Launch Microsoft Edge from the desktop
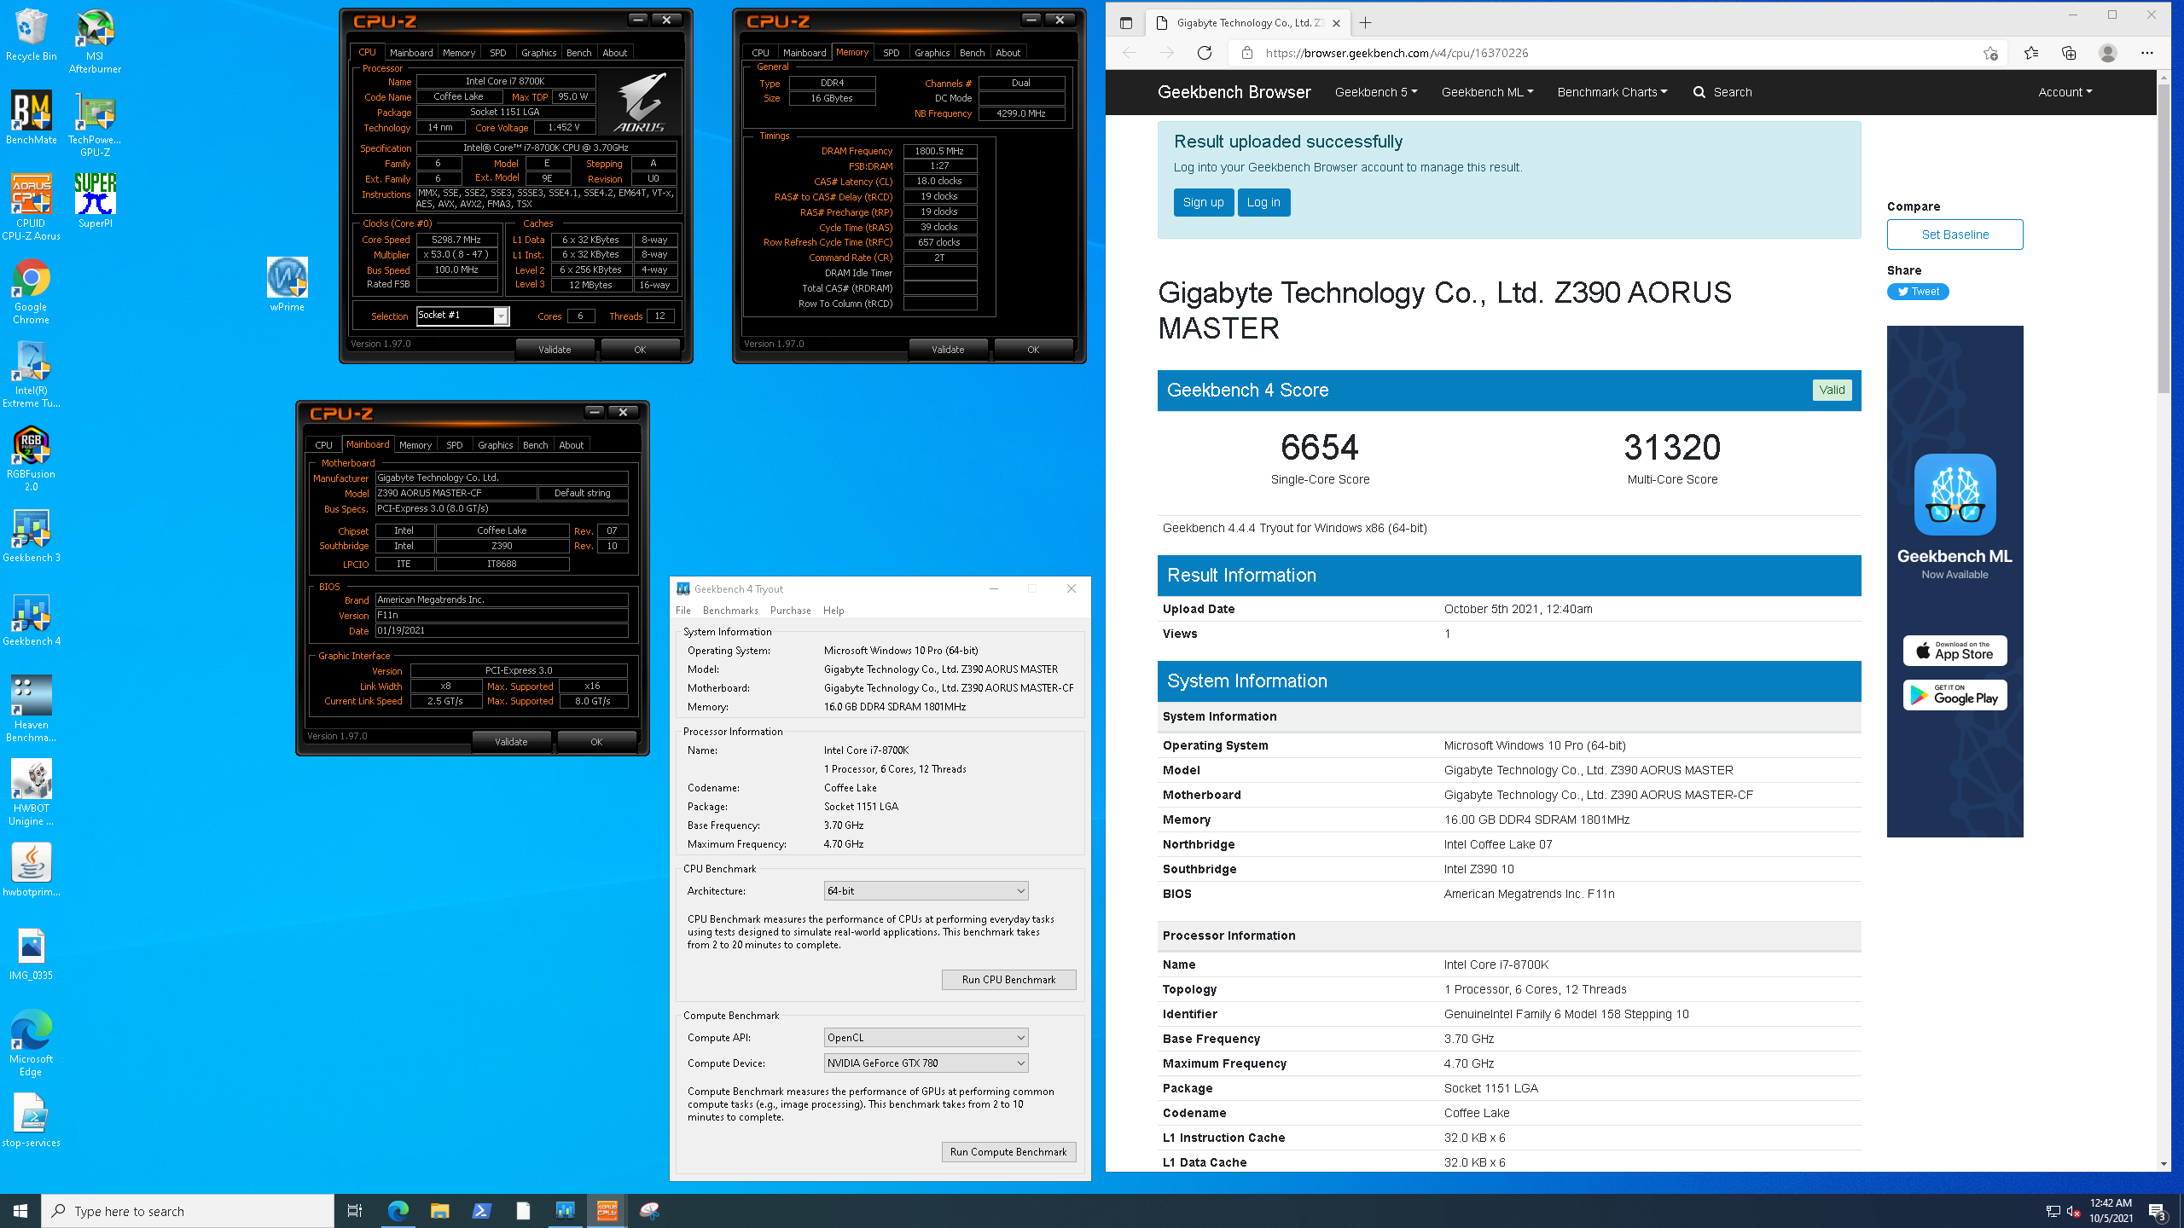 (31, 1043)
